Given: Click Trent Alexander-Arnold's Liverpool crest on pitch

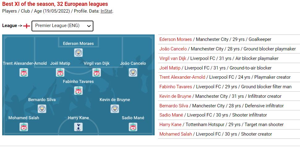Looking at the screenshot, I should pyautogui.click(x=24, y=73).
